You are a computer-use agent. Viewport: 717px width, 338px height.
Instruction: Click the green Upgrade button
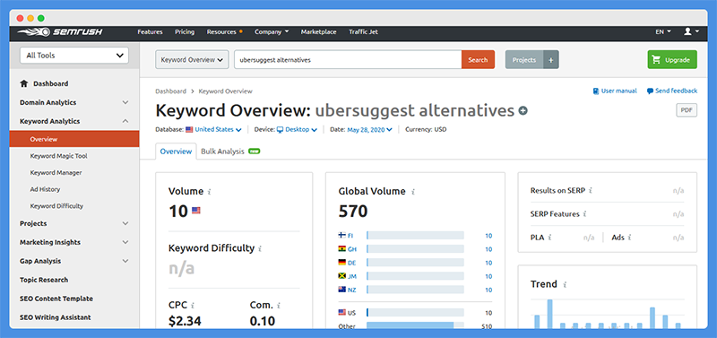(x=672, y=60)
